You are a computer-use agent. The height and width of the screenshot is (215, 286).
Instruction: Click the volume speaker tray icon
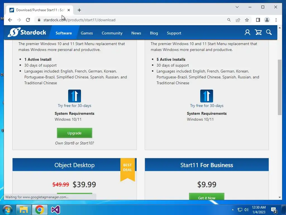coord(246,210)
